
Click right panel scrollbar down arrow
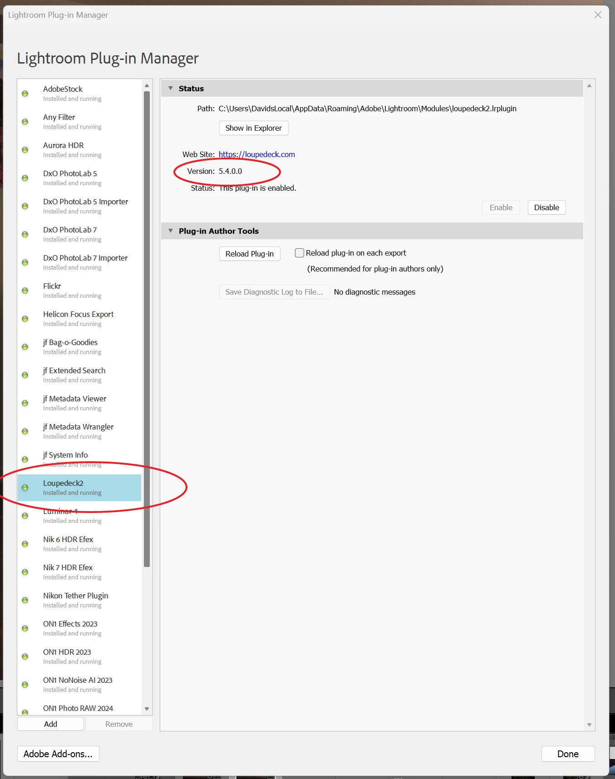[589, 725]
